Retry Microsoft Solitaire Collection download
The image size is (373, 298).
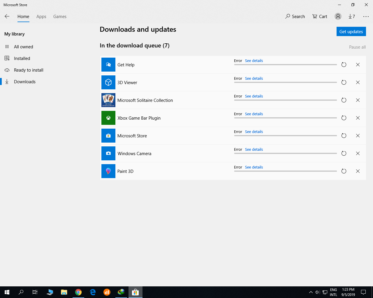[x=344, y=100]
